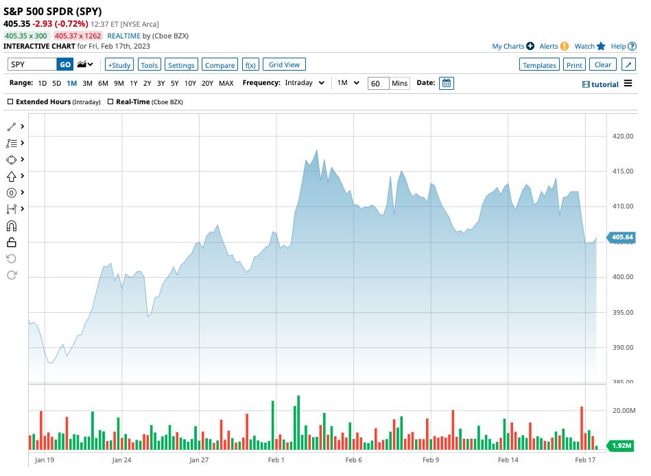The height and width of the screenshot is (476, 651).
Task: Open the Templates button
Action: (x=539, y=64)
